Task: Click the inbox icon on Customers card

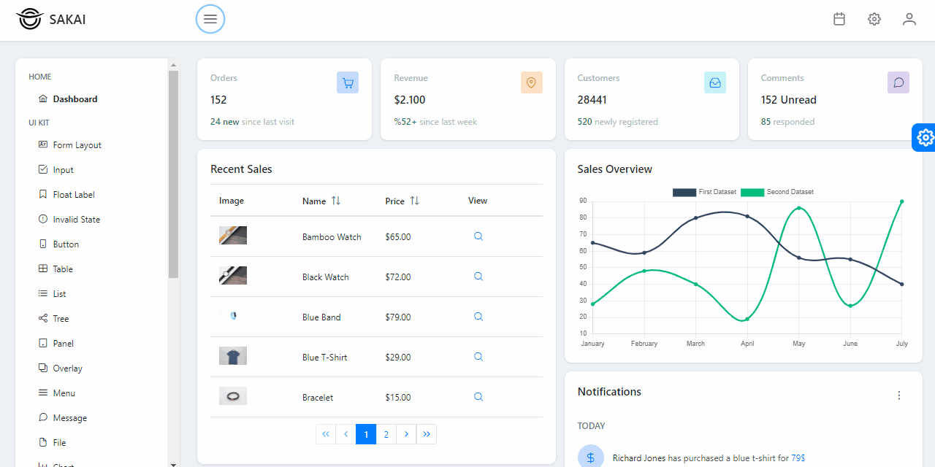Action: click(715, 82)
